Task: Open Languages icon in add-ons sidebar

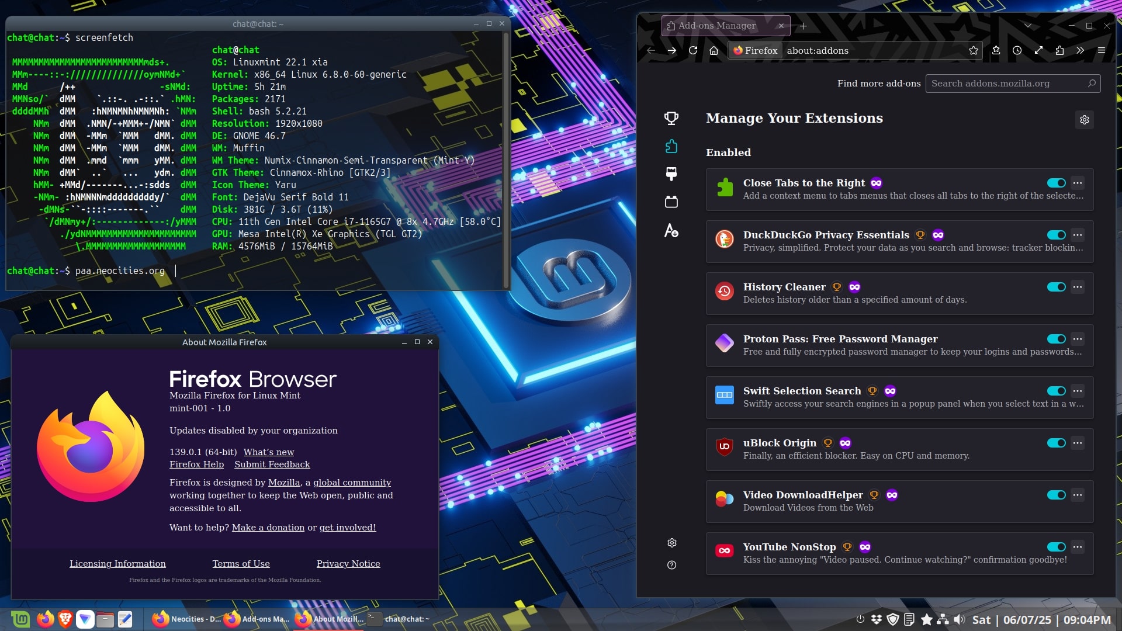Action: 671,230
